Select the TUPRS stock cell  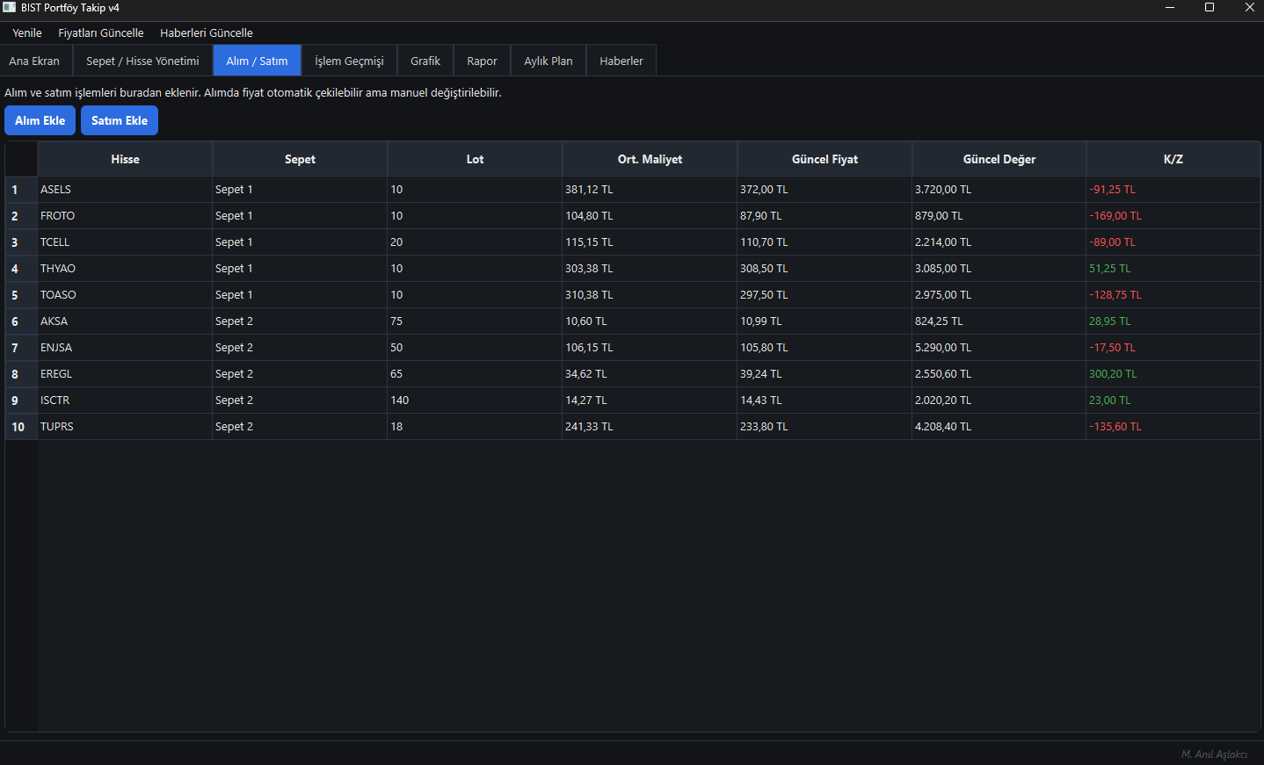pos(125,427)
